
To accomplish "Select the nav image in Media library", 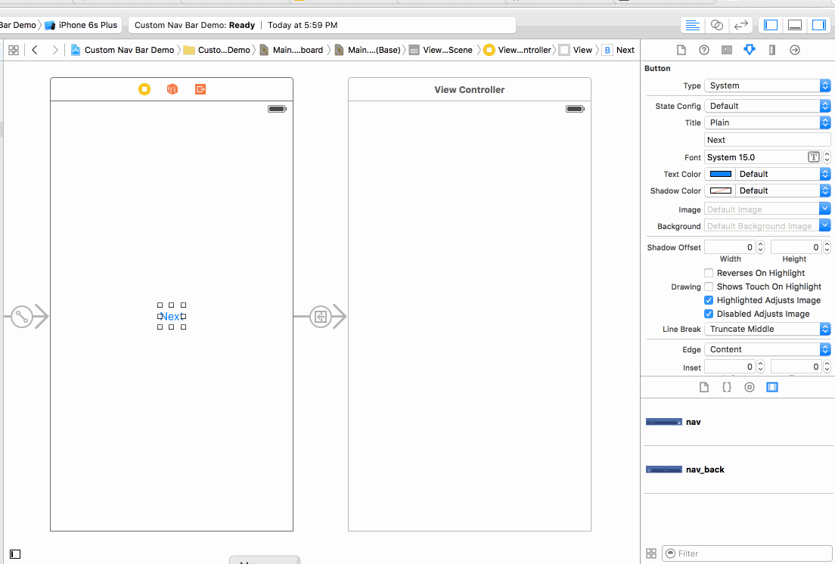I will [737, 422].
